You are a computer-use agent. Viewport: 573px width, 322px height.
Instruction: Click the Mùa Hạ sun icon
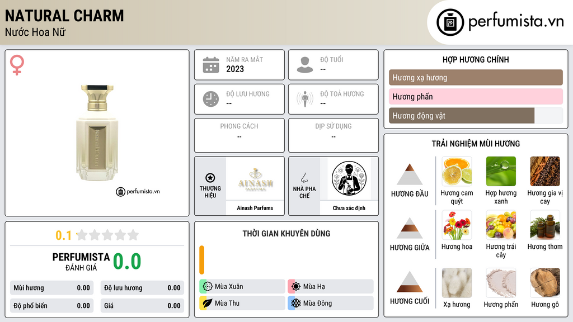pyautogui.click(x=296, y=286)
